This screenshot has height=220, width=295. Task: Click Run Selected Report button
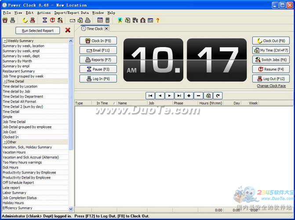[38, 30]
